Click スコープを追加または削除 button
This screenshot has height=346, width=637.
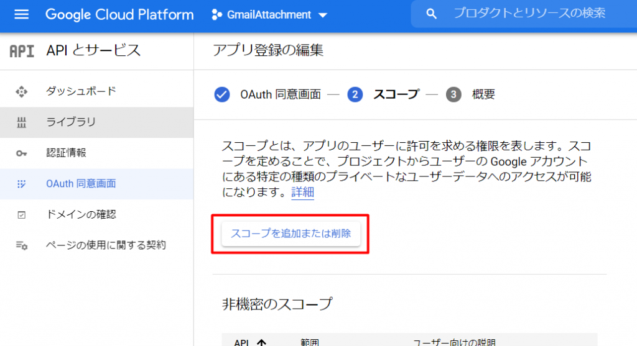[291, 234]
